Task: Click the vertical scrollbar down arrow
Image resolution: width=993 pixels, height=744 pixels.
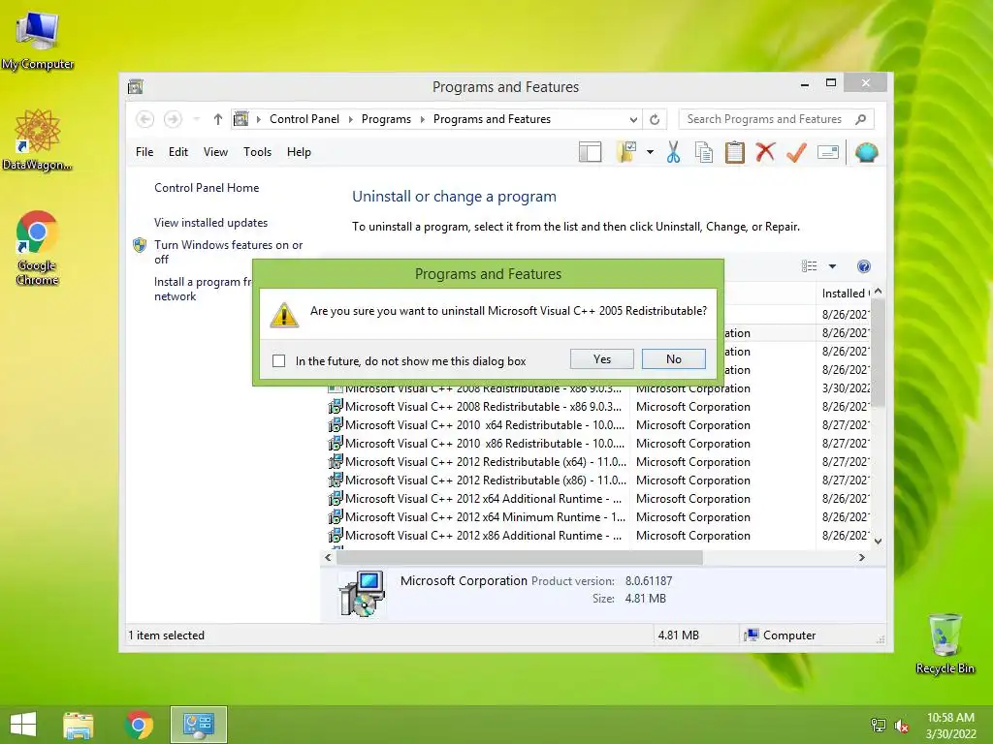Action: click(879, 541)
